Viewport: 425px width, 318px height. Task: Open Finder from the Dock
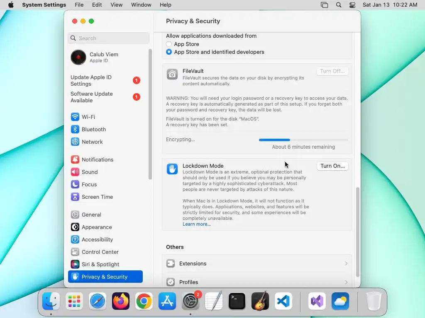tap(51, 301)
